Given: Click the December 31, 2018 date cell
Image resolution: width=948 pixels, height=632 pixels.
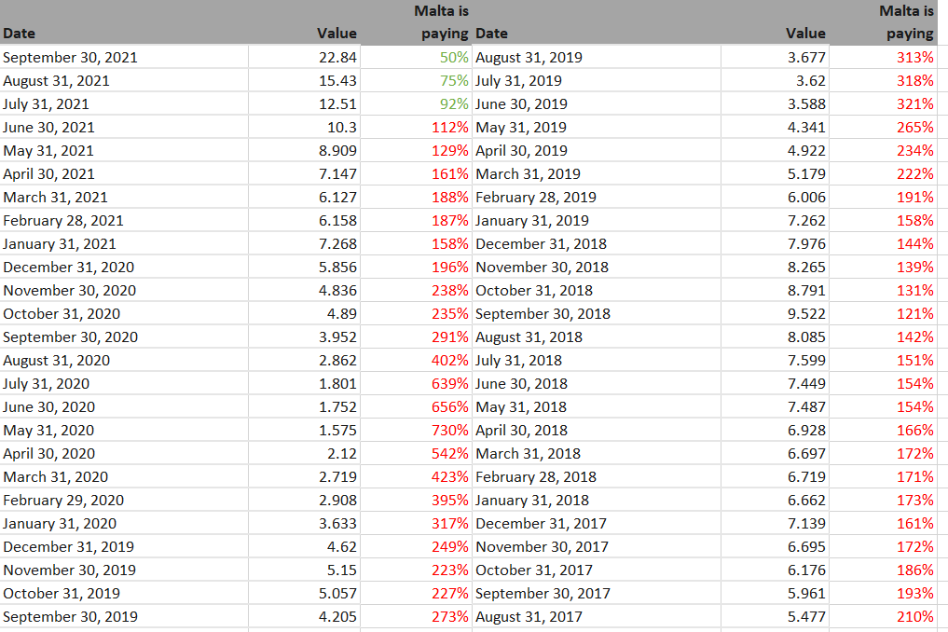Looking at the screenshot, I should coord(541,244).
